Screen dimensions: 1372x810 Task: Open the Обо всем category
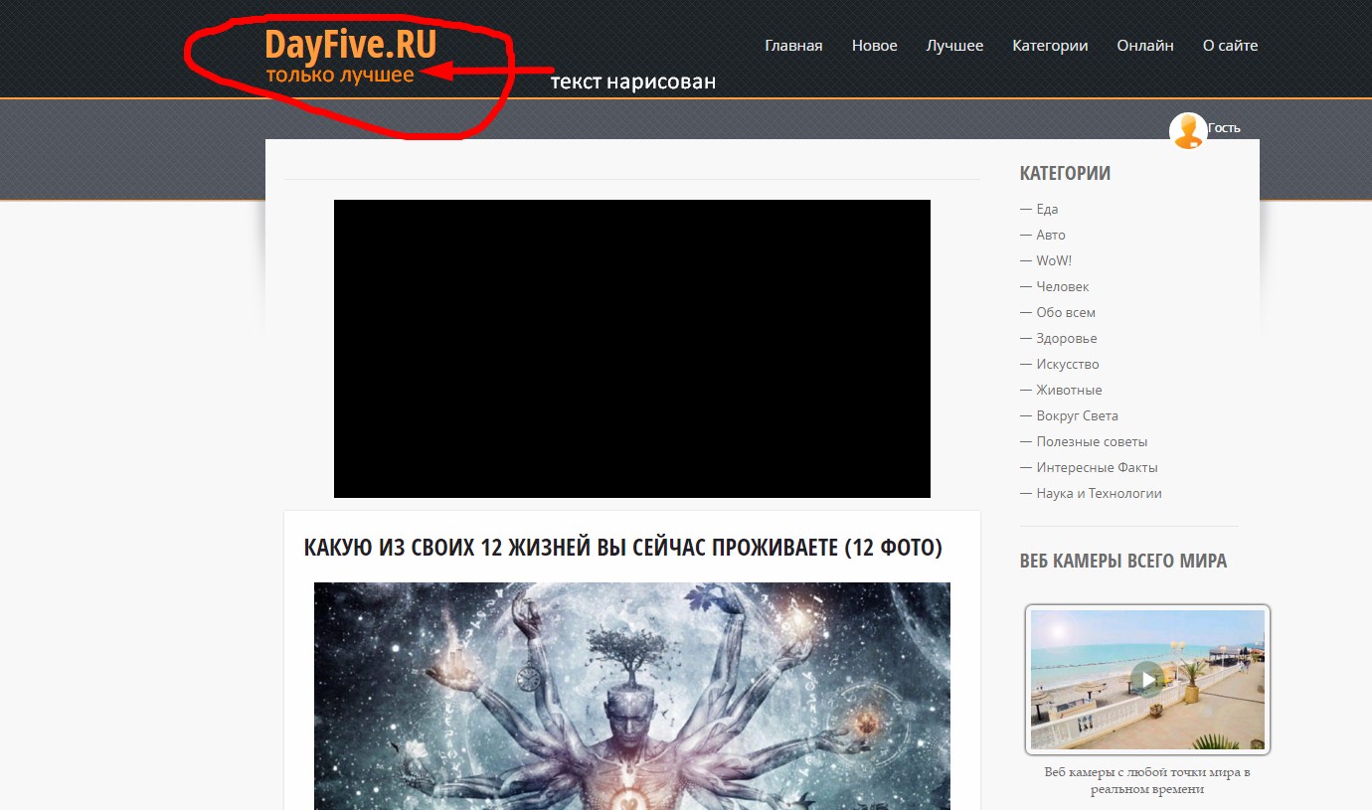click(x=1066, y=312)
